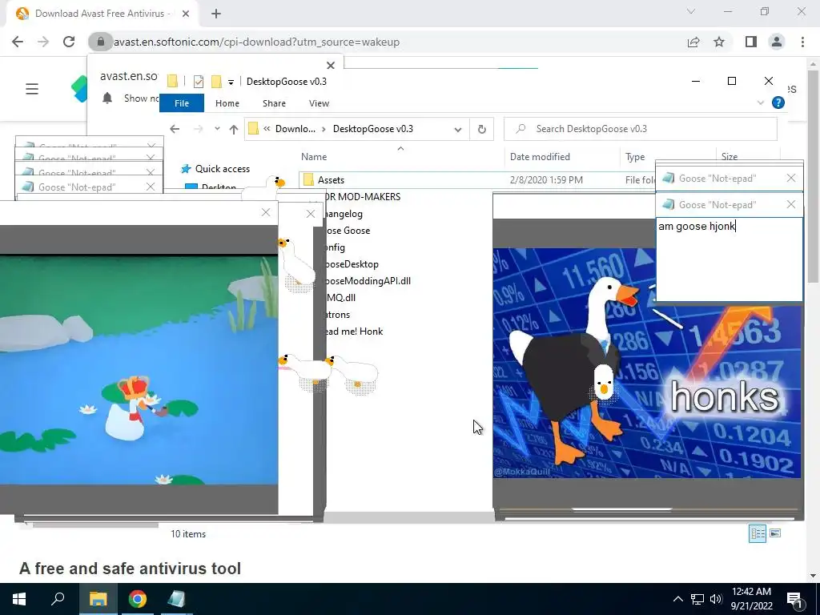Refresh the DesktopGoose folder
The height and width of the screenshot is (615, 820).
coord(481,129)
